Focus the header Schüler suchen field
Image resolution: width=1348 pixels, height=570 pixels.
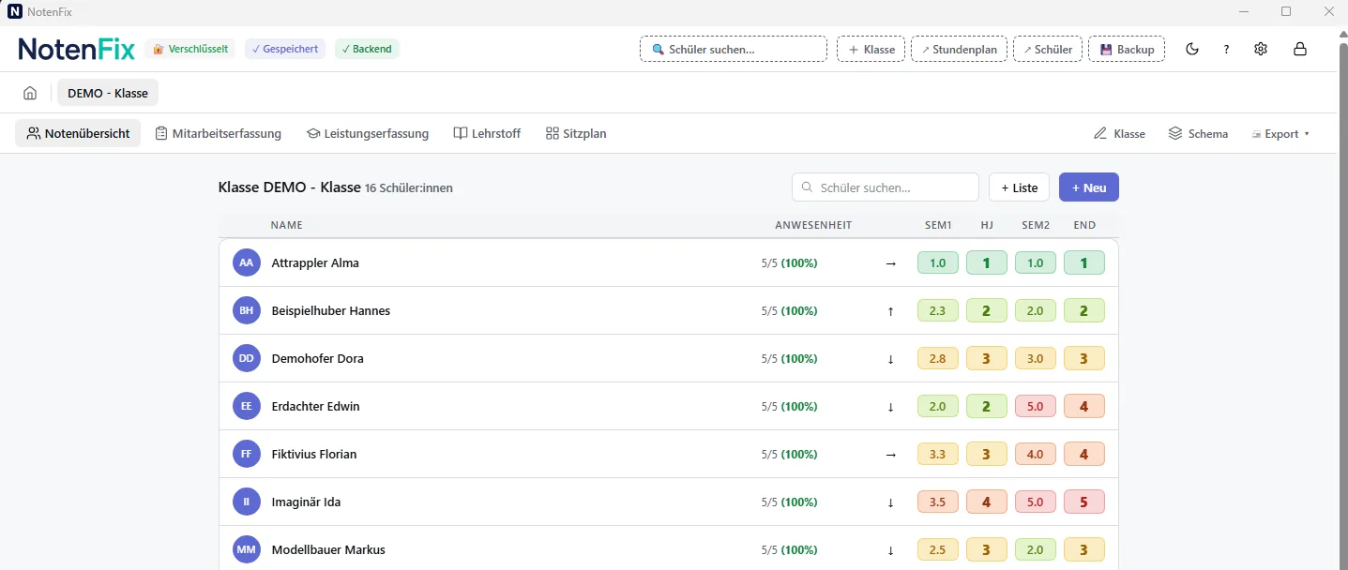pos(734,49)
